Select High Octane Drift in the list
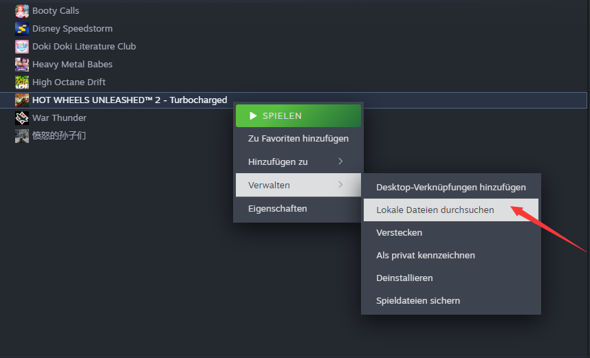The height and width of the screenshot is (358, 590). click(69, 82)
